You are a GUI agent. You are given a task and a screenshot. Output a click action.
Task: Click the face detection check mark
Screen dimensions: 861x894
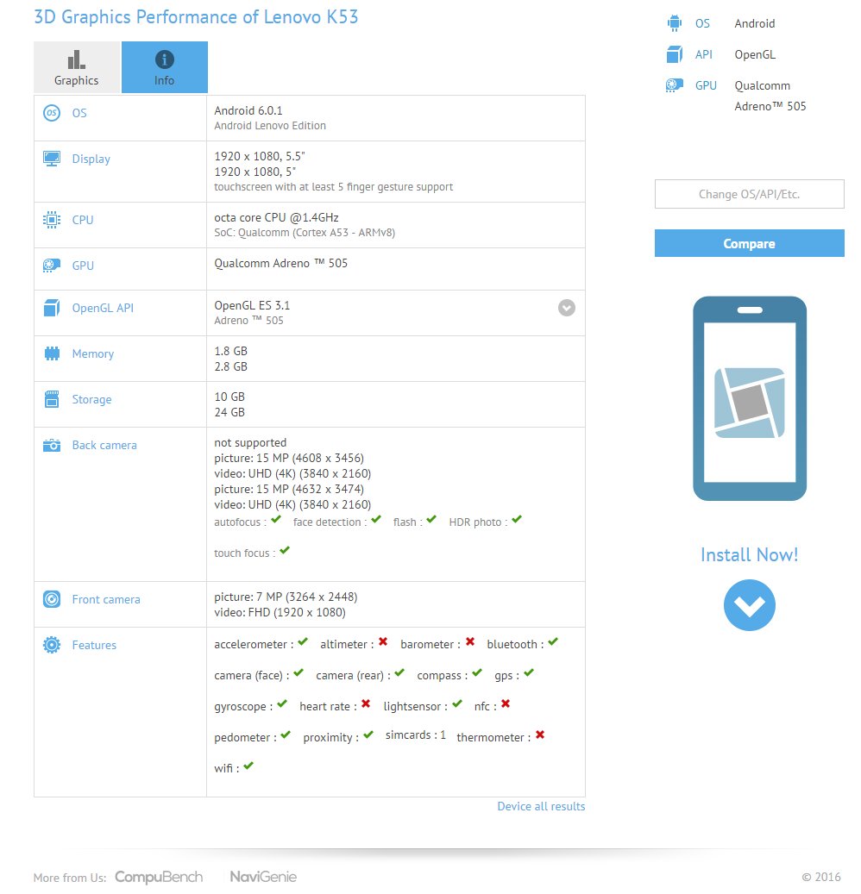click(376, 519)
